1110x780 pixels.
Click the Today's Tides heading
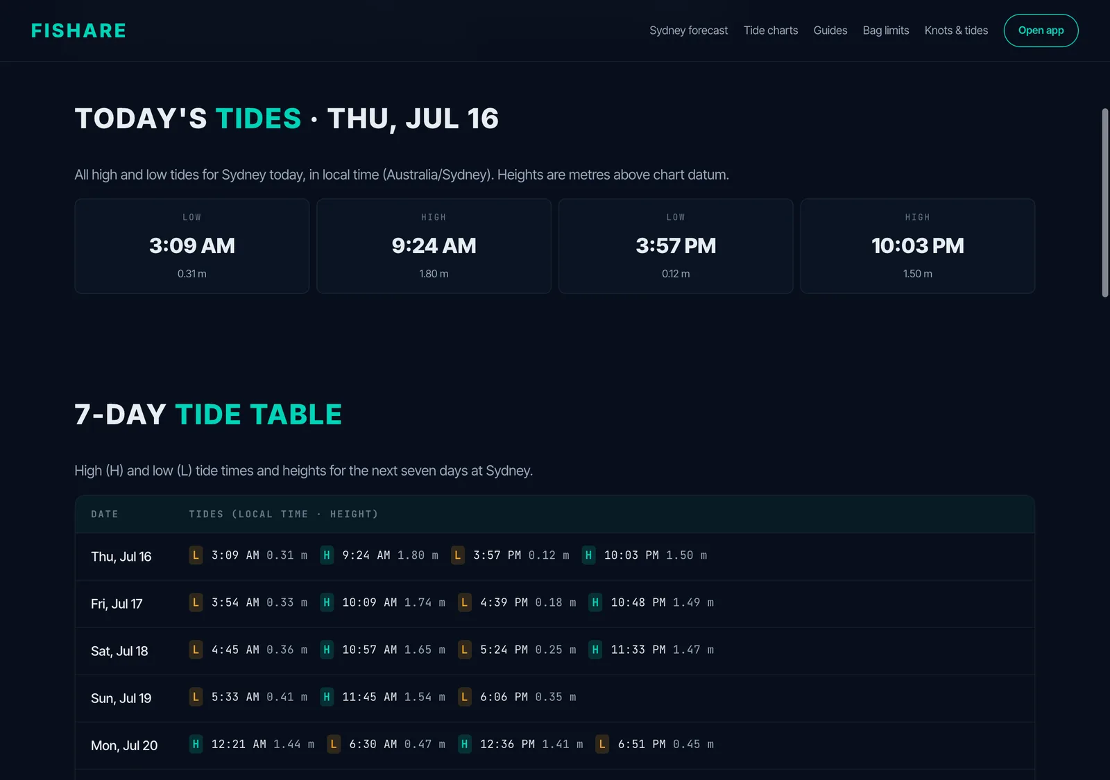pos(287,119)
